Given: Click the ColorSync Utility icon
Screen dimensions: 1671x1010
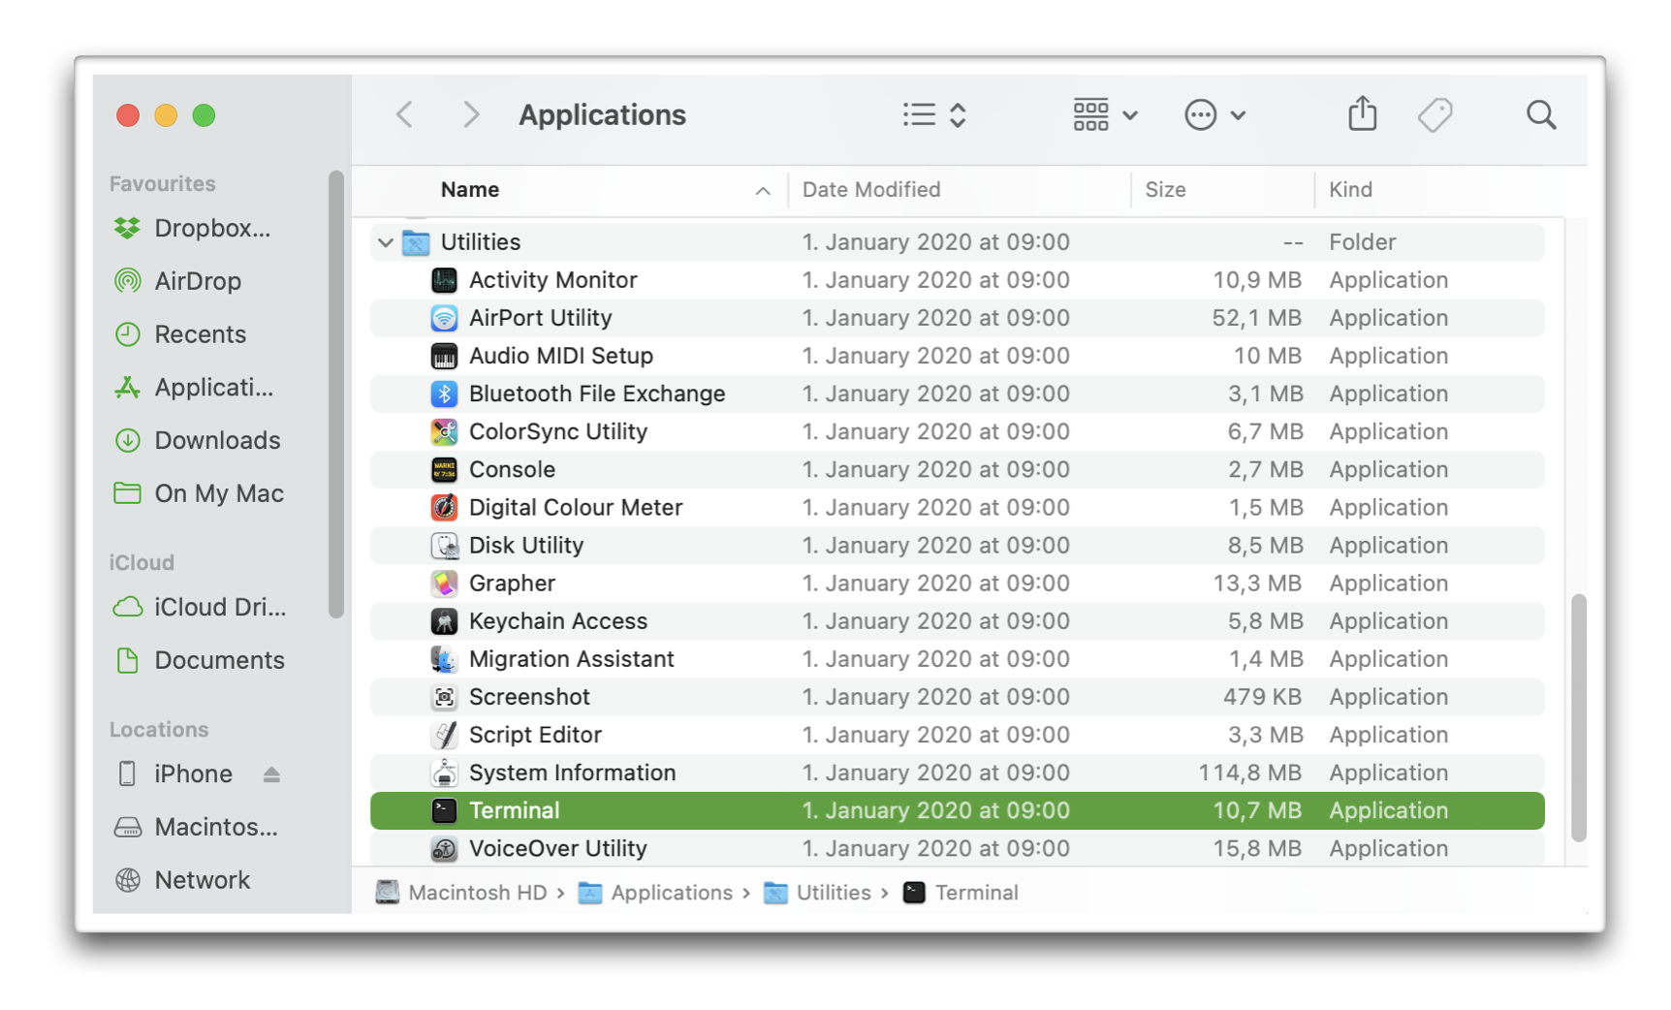Looking at the screenshot, I should click(444, 431).
